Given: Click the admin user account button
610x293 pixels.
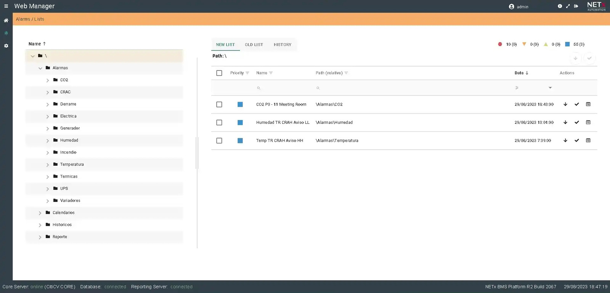Looking at the screenshot, I should pyautogui.click(x=518, y=6).
